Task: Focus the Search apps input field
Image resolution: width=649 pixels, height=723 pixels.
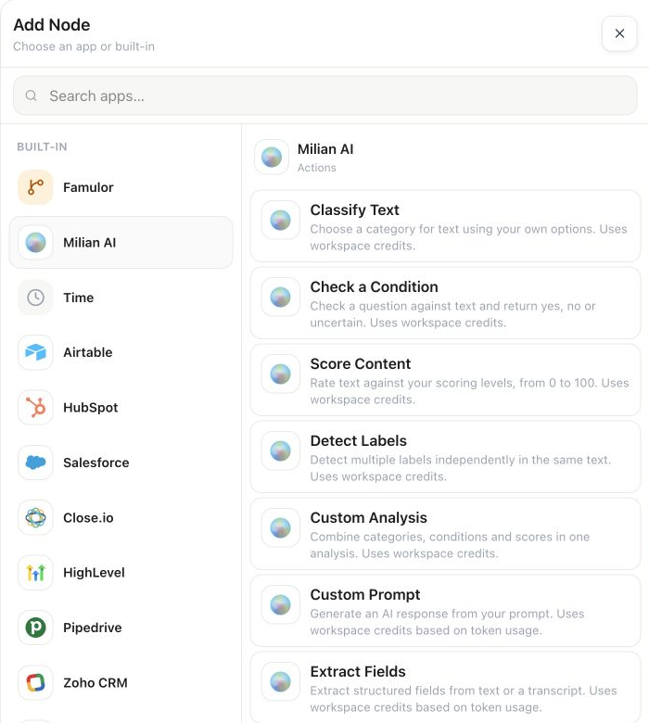Action: 325,95
